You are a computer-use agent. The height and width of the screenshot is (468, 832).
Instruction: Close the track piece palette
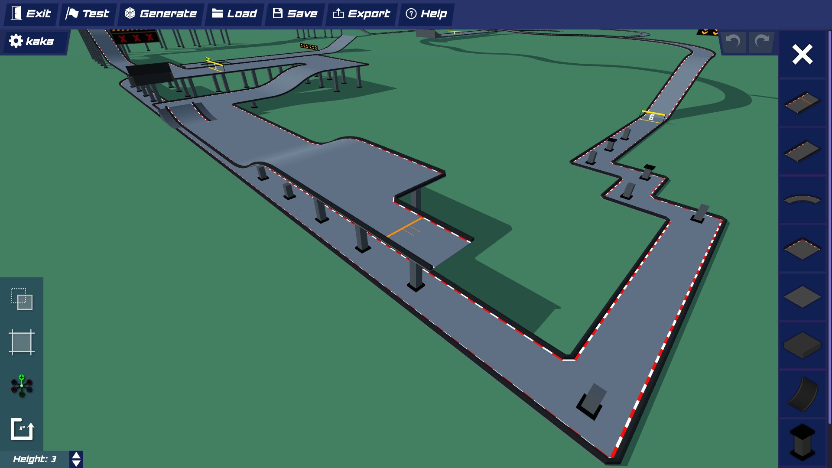point(802,55)
